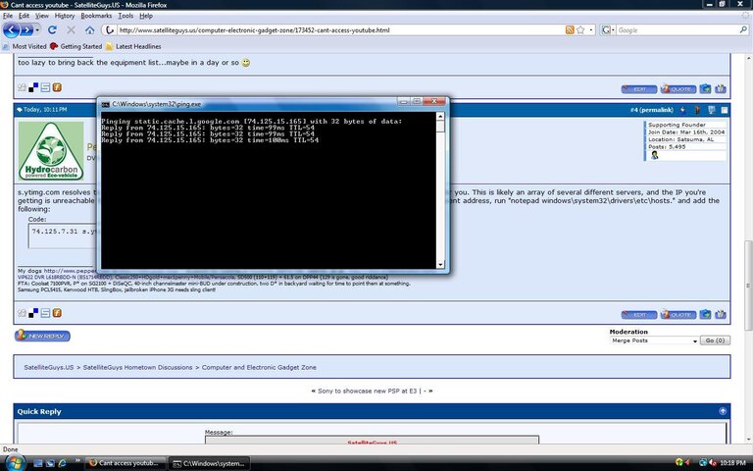Open Computer and Electronic Gadget Zone breadcrumb
The image size is (753, 471).
[259, 367]
